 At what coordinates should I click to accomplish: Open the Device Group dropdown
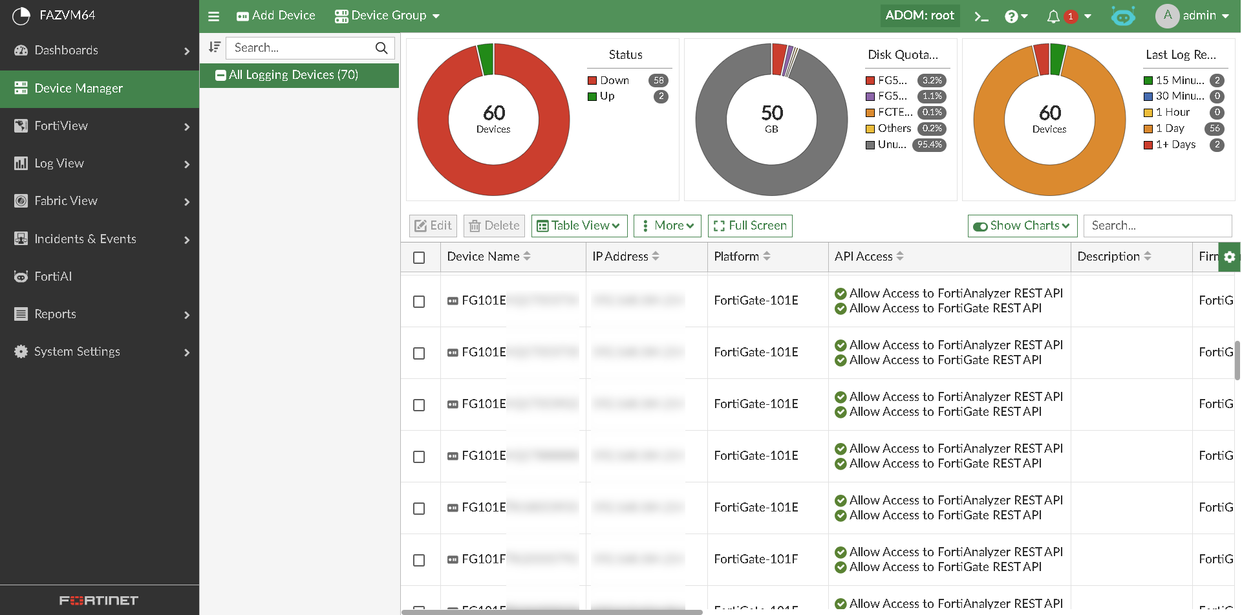pyautogui.click(x=387, y=16)
